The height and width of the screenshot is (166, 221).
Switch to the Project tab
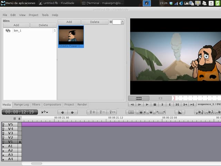pyautogui.click(x=69, y=104)
